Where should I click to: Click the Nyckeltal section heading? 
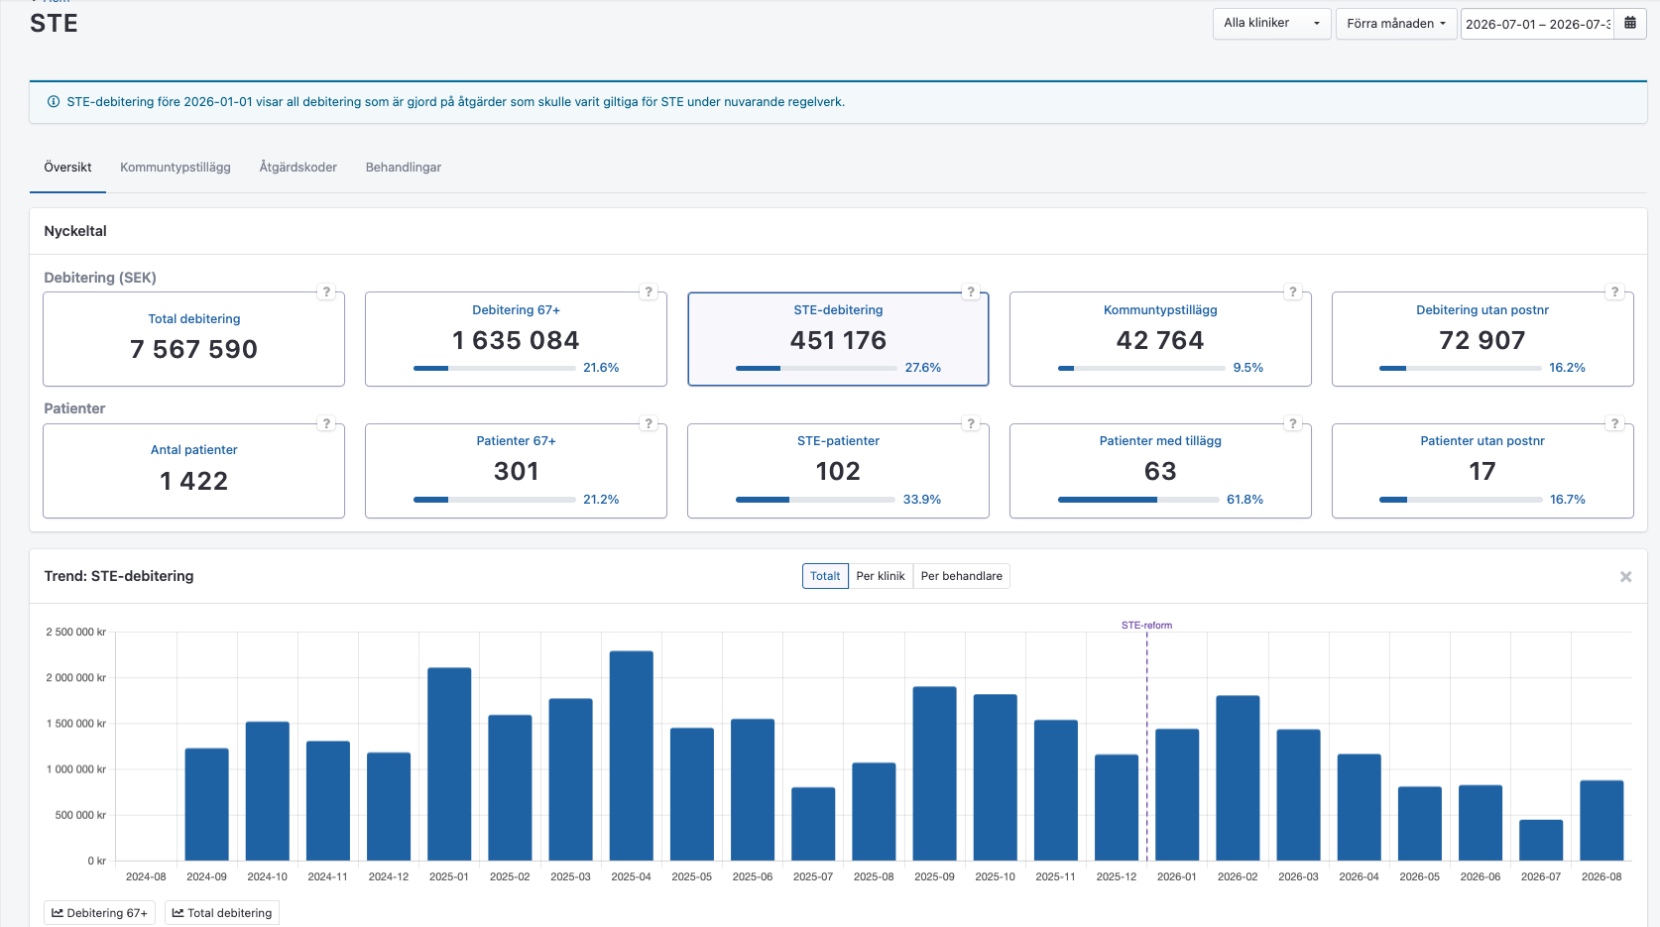pos(75,231)
